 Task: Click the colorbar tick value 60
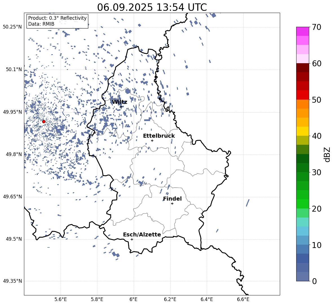[316, 63]
